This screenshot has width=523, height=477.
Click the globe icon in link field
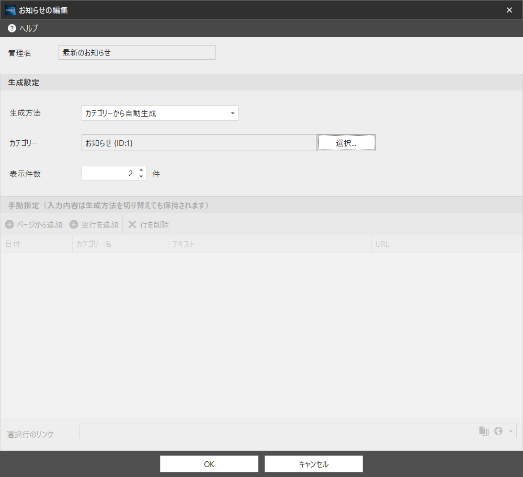[498, 431]
